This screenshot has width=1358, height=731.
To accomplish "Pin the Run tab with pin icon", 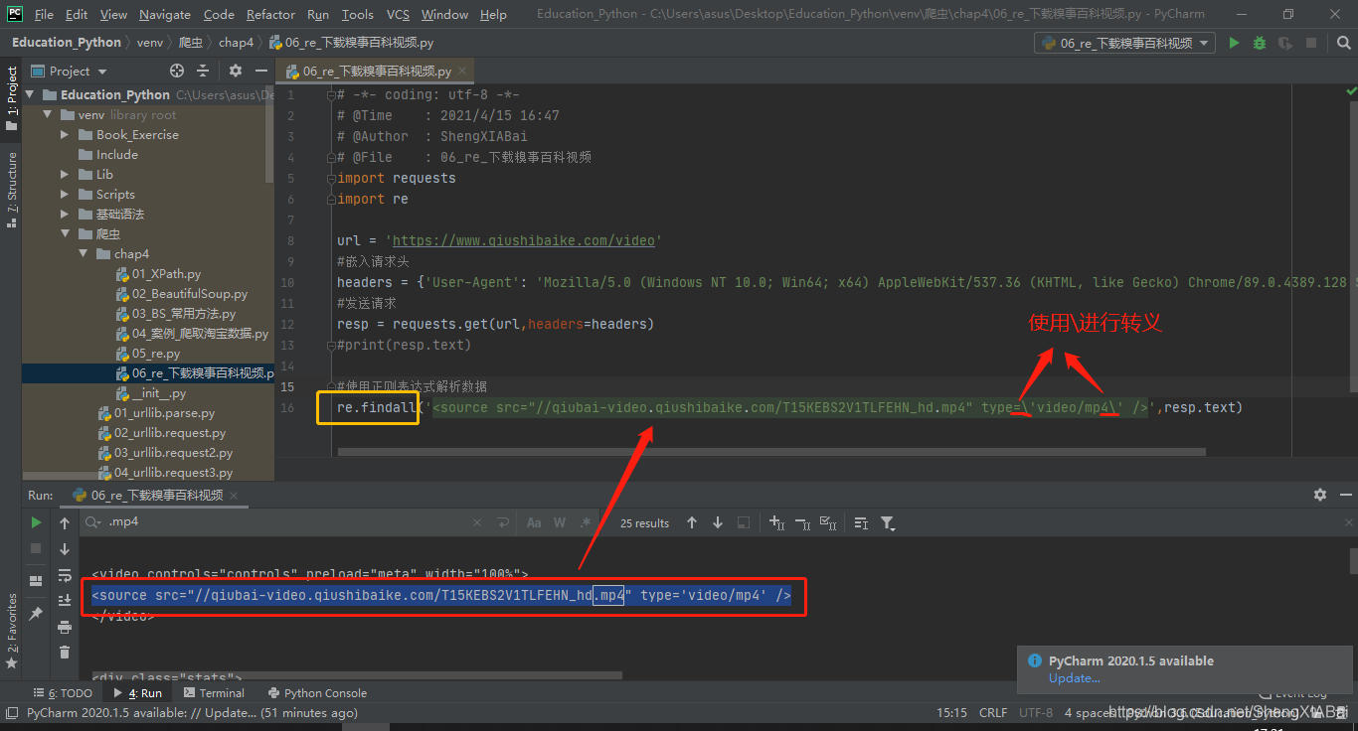I will pyautogui.click(x=36, y=615).
